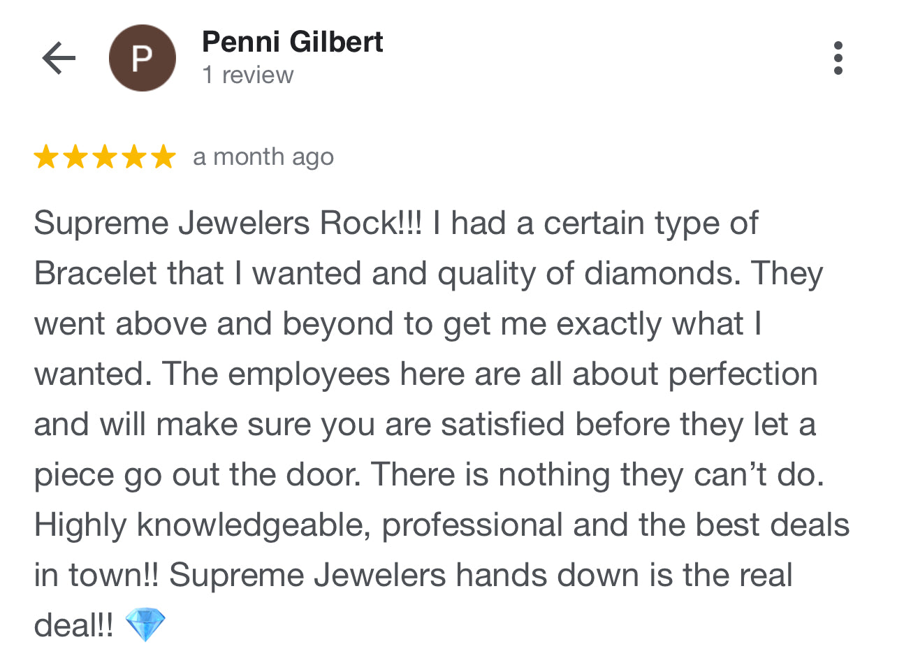This screenshot has height=672, width=897.
Task: Click the final "deal!!" word
Action: coord(73,625)
